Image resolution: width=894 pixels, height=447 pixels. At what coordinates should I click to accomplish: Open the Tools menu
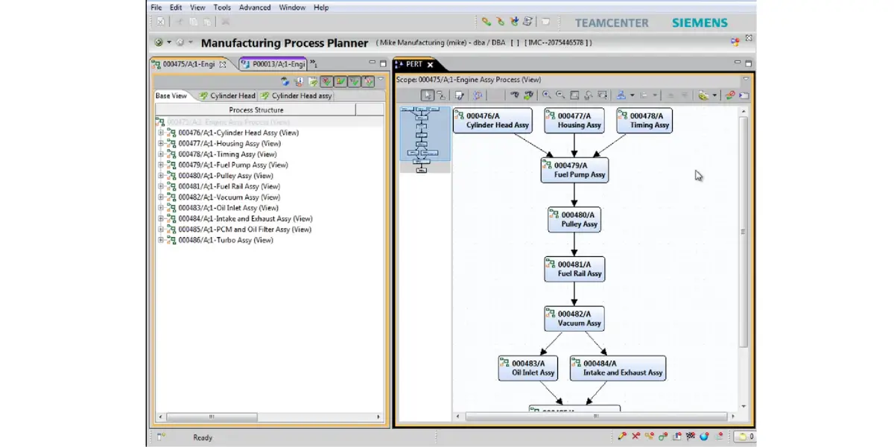222,7
